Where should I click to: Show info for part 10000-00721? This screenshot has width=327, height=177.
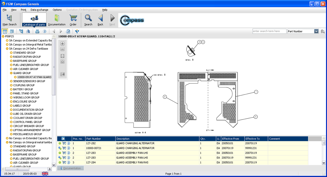68,148
